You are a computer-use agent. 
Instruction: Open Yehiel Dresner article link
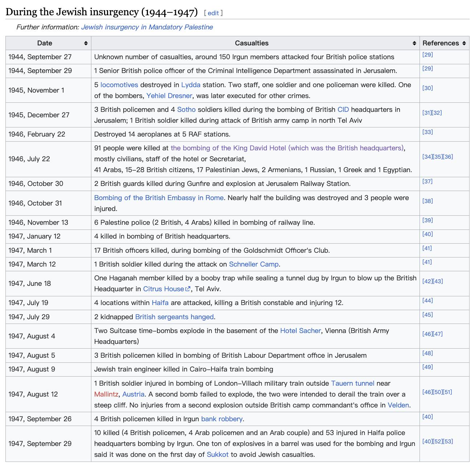point(169,96)
